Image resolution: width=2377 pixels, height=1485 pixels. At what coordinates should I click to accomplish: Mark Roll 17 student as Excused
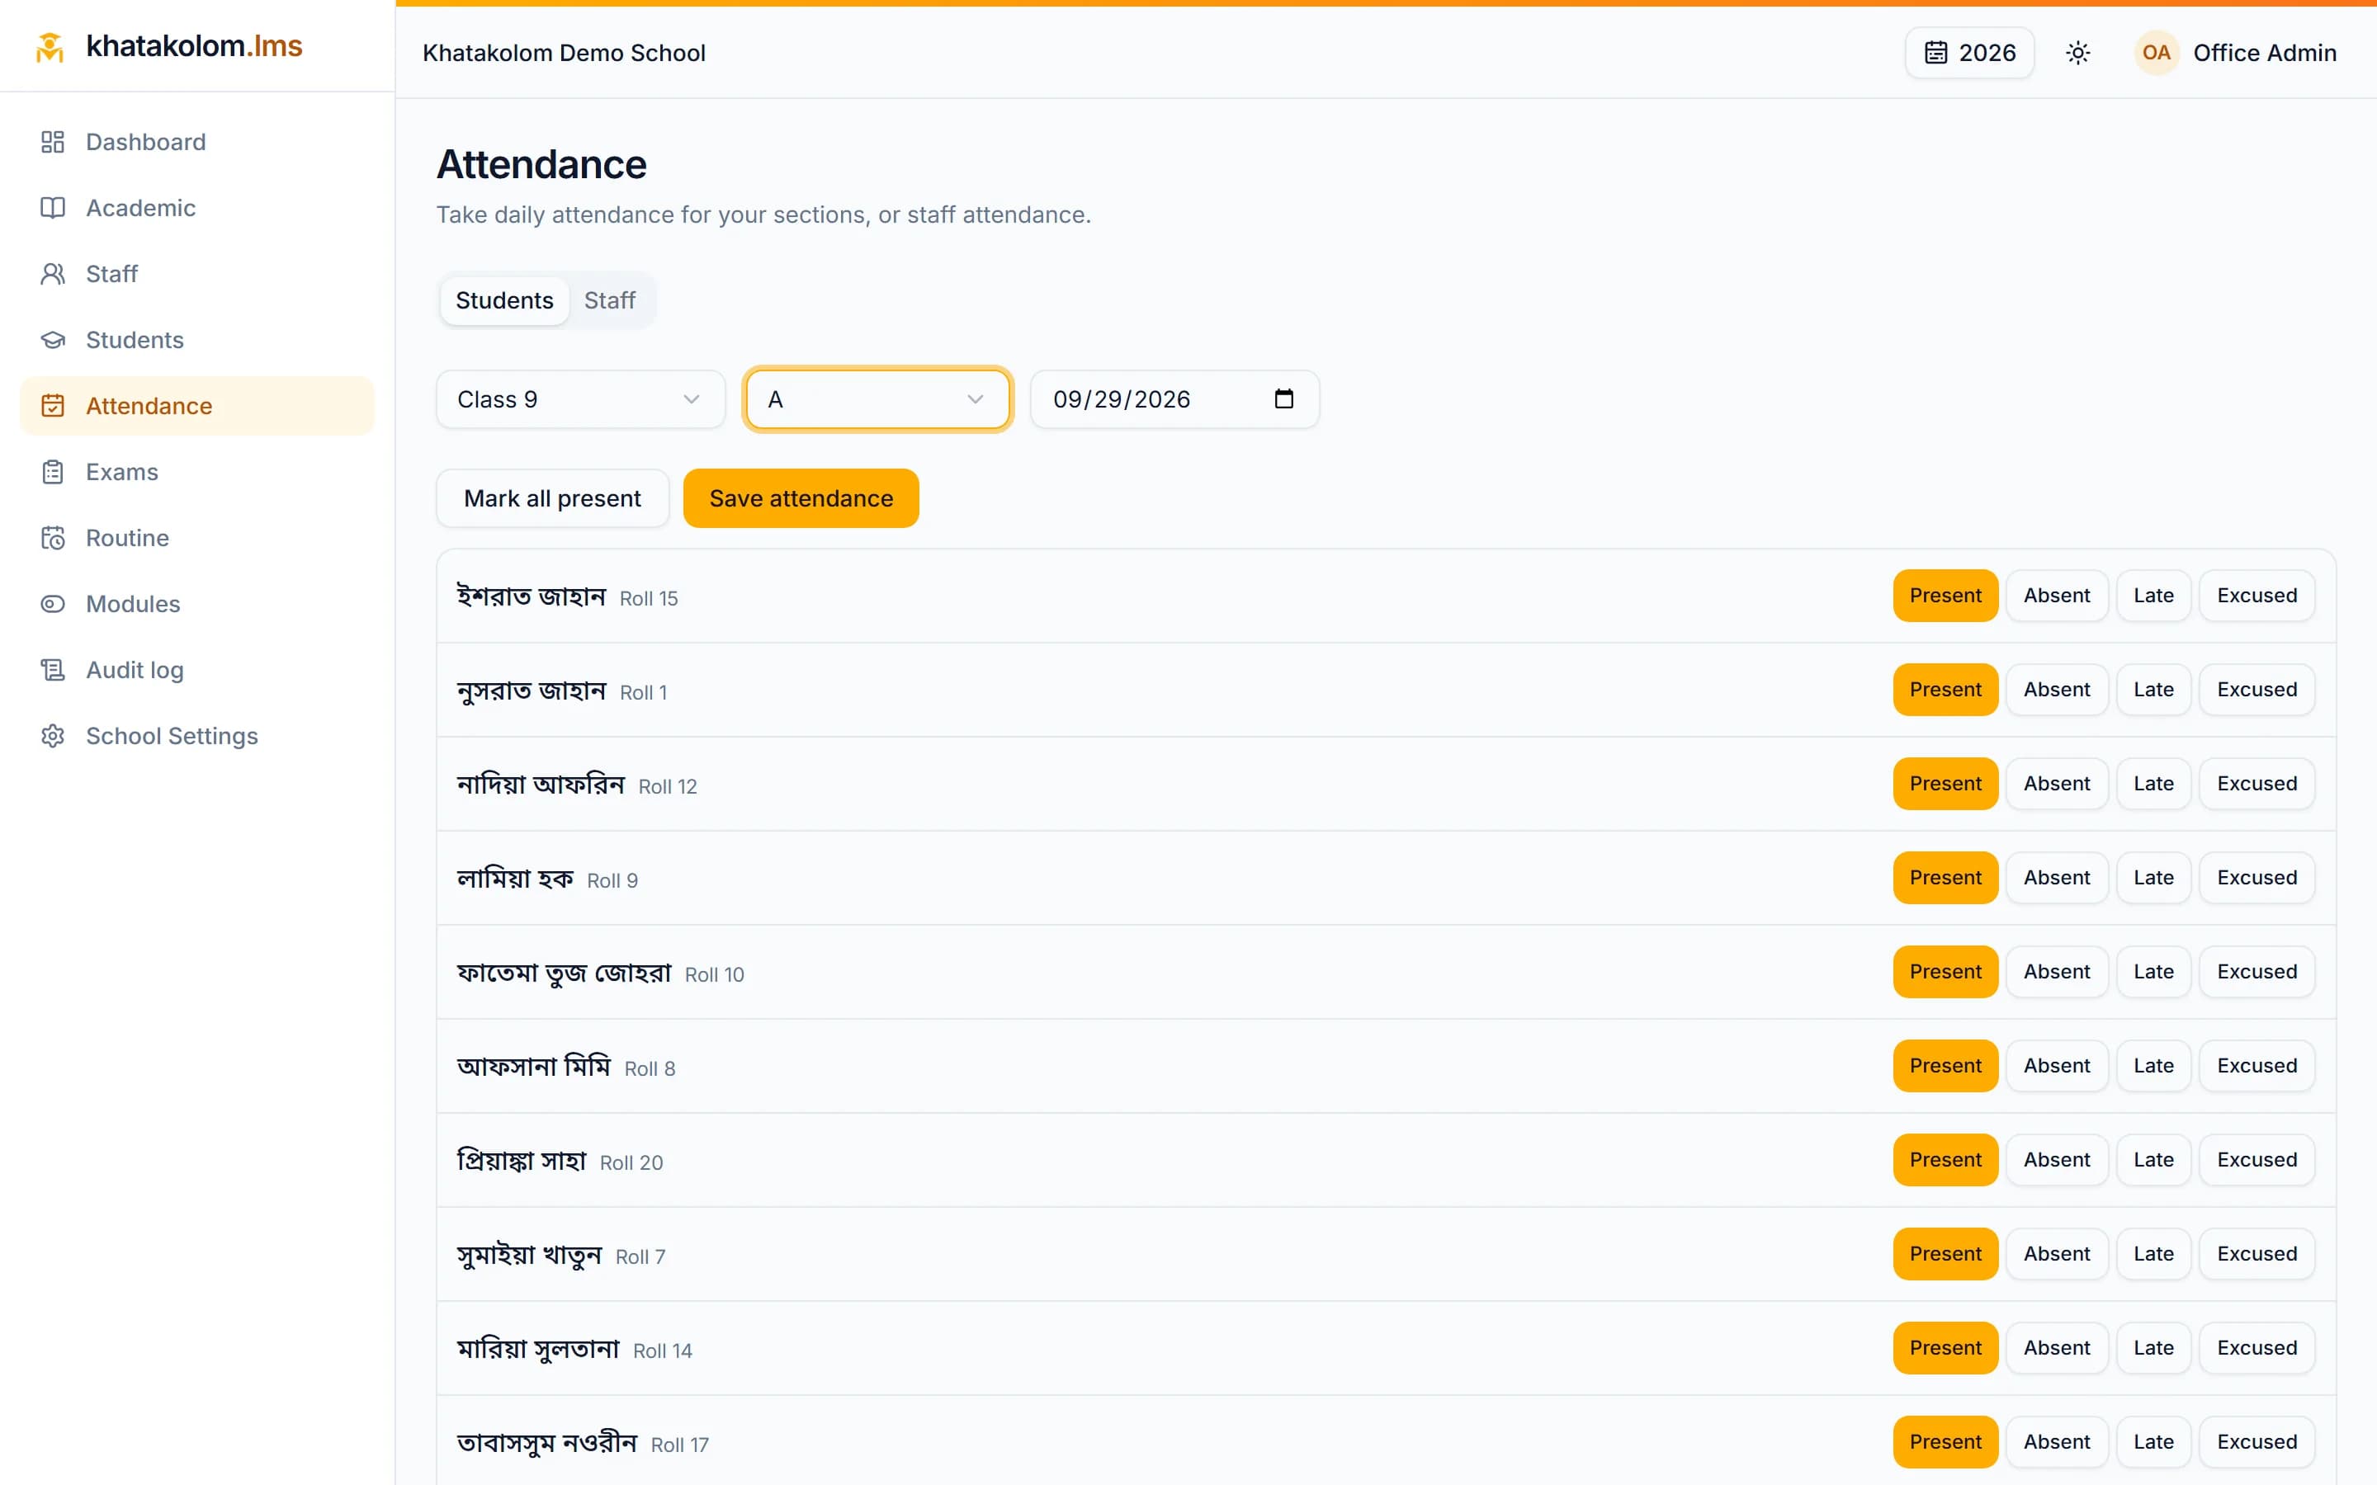[x=2256, y=1443]
